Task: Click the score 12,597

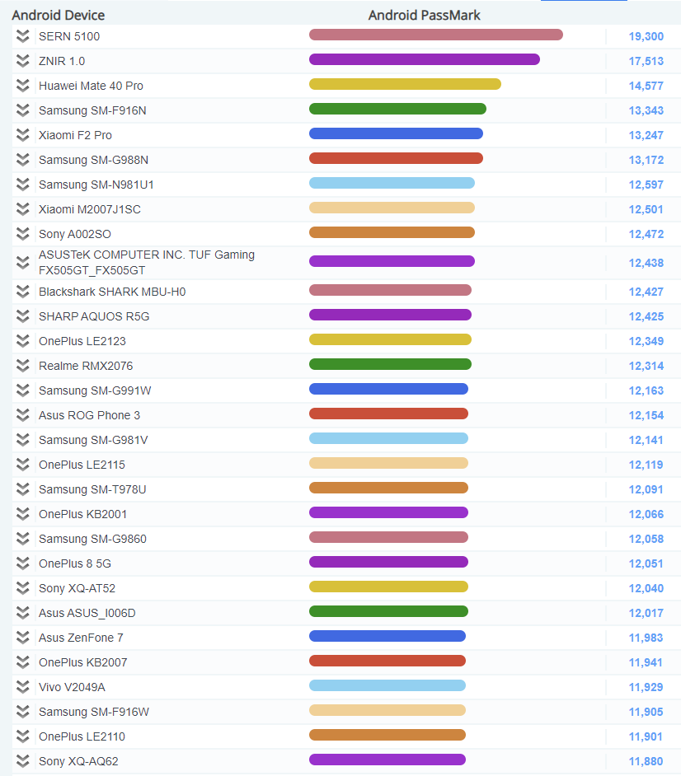Action: click(x=646, y=185)
